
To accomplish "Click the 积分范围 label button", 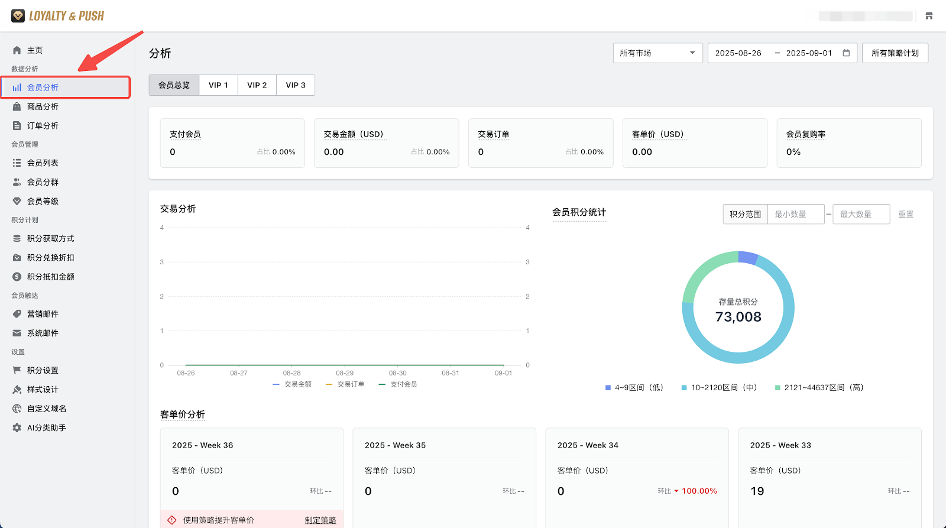I will 746,214.
